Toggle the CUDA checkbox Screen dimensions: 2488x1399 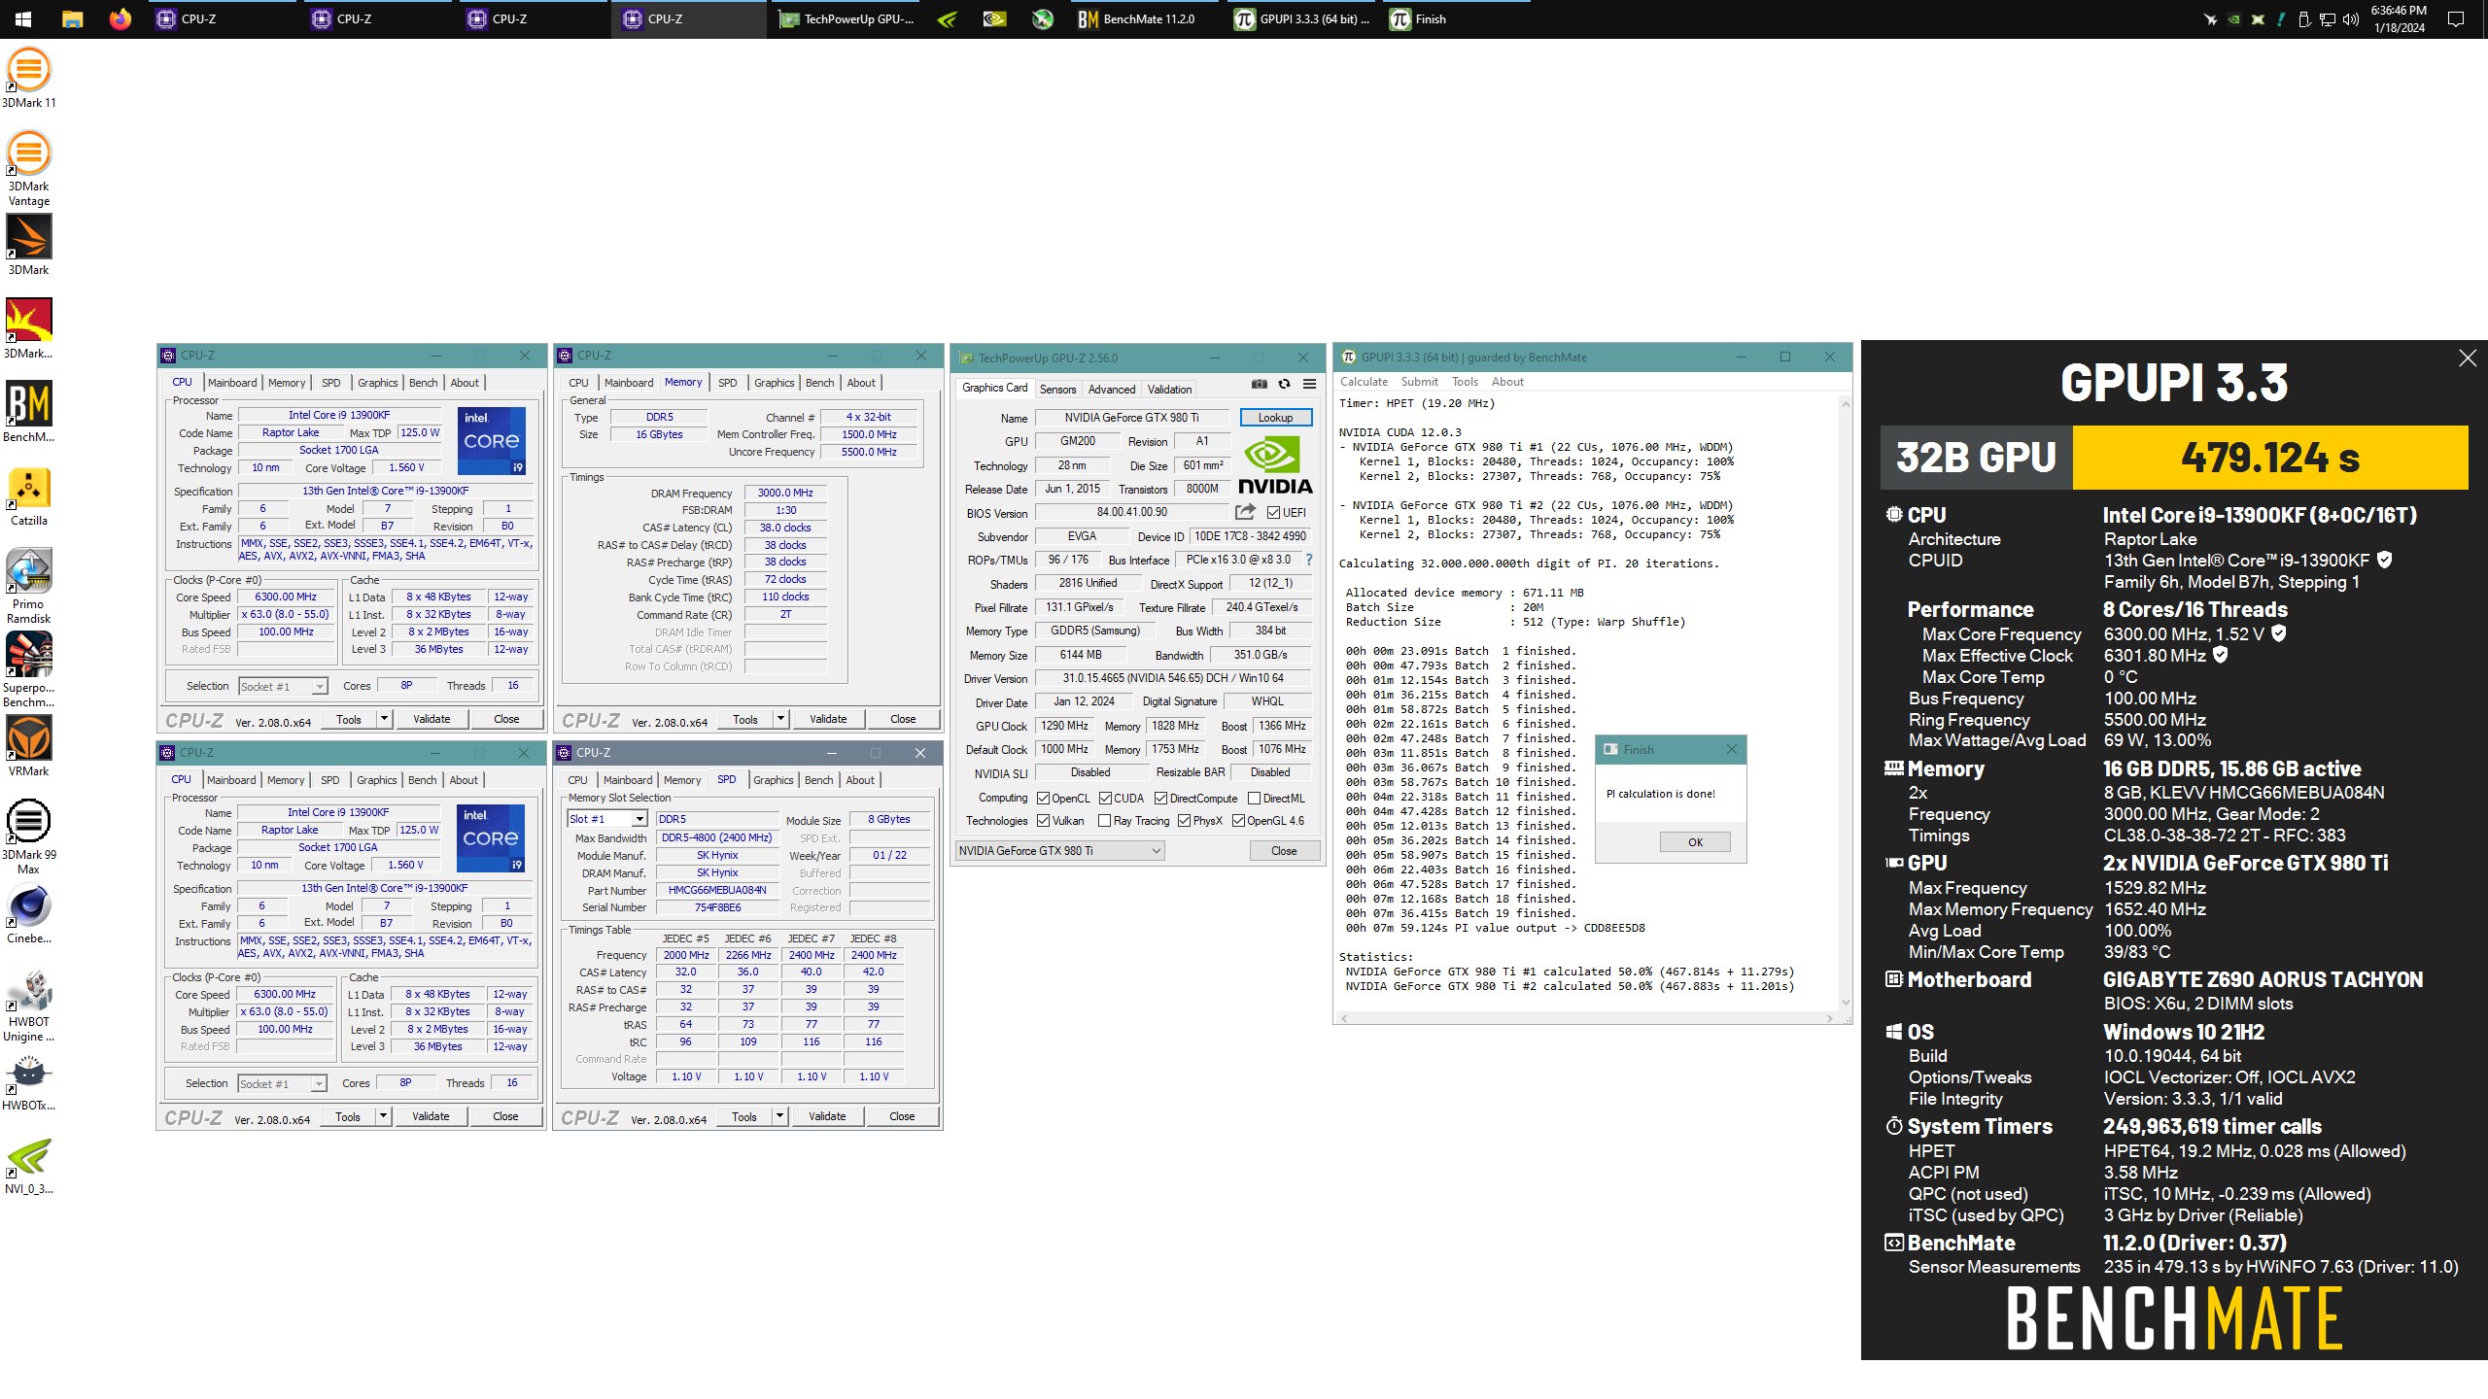click(x=1105, y=799)
